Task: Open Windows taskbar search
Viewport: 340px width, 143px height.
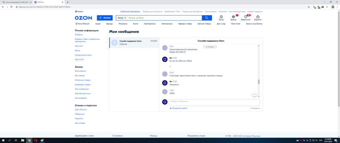Action: pyautogui.click(x=10, y=141)
